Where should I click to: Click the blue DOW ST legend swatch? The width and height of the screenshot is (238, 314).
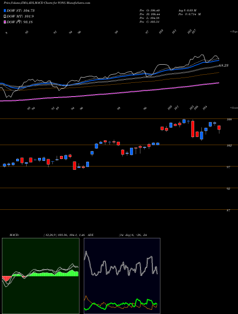coord(5,10)
